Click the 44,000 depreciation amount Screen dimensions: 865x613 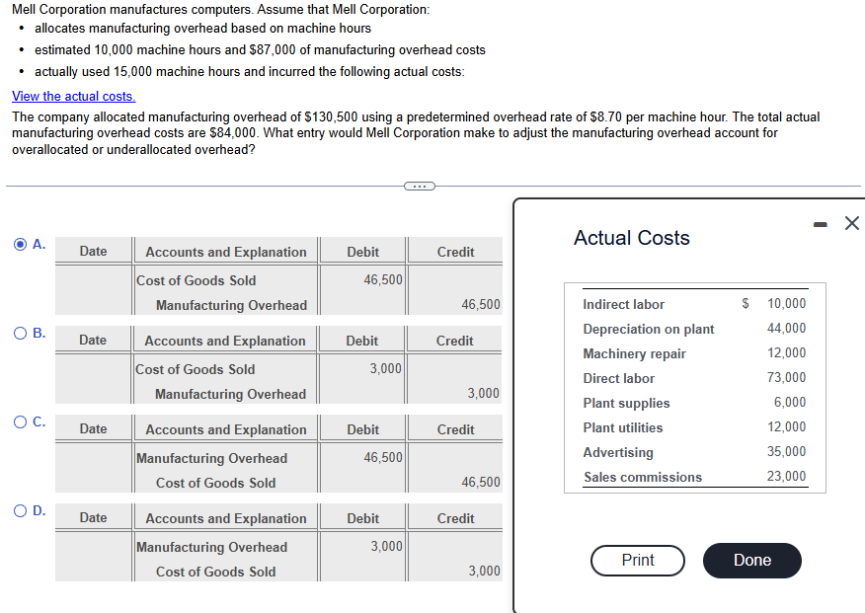tap(787, 328)
